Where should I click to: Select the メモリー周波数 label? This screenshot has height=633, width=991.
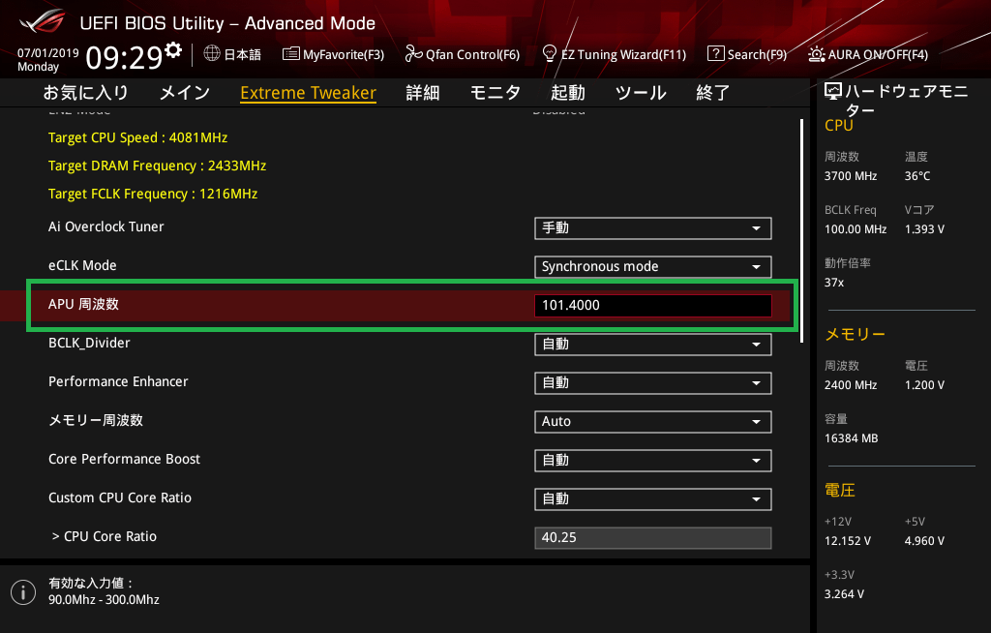pyautogui.click(x=96, y=420)
